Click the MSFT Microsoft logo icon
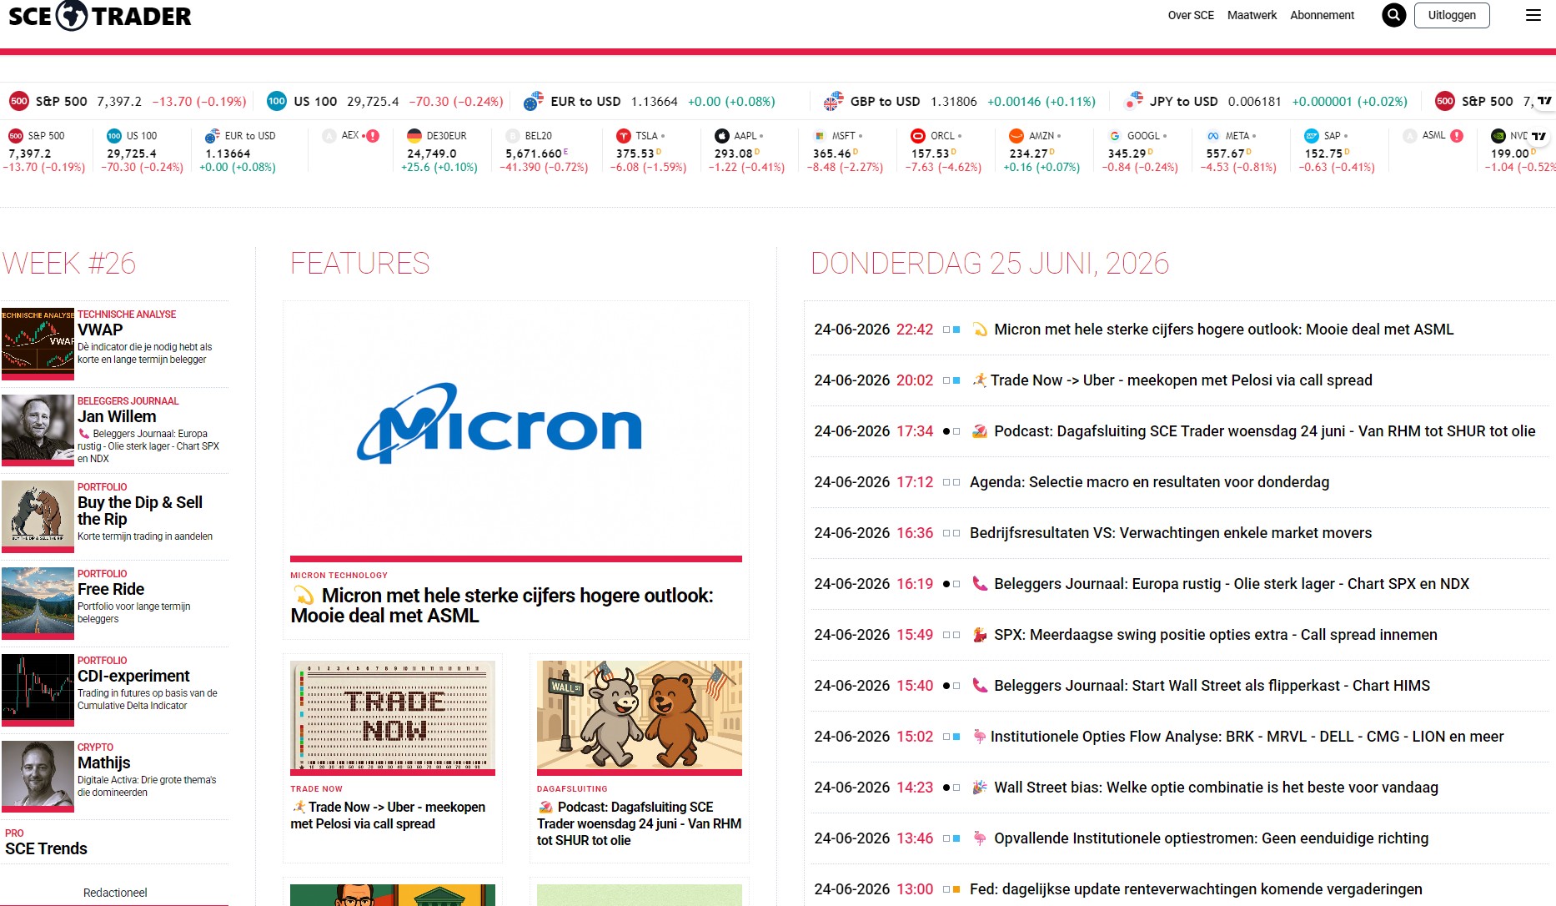This screenshot has height=906, width=1556. 820,135
